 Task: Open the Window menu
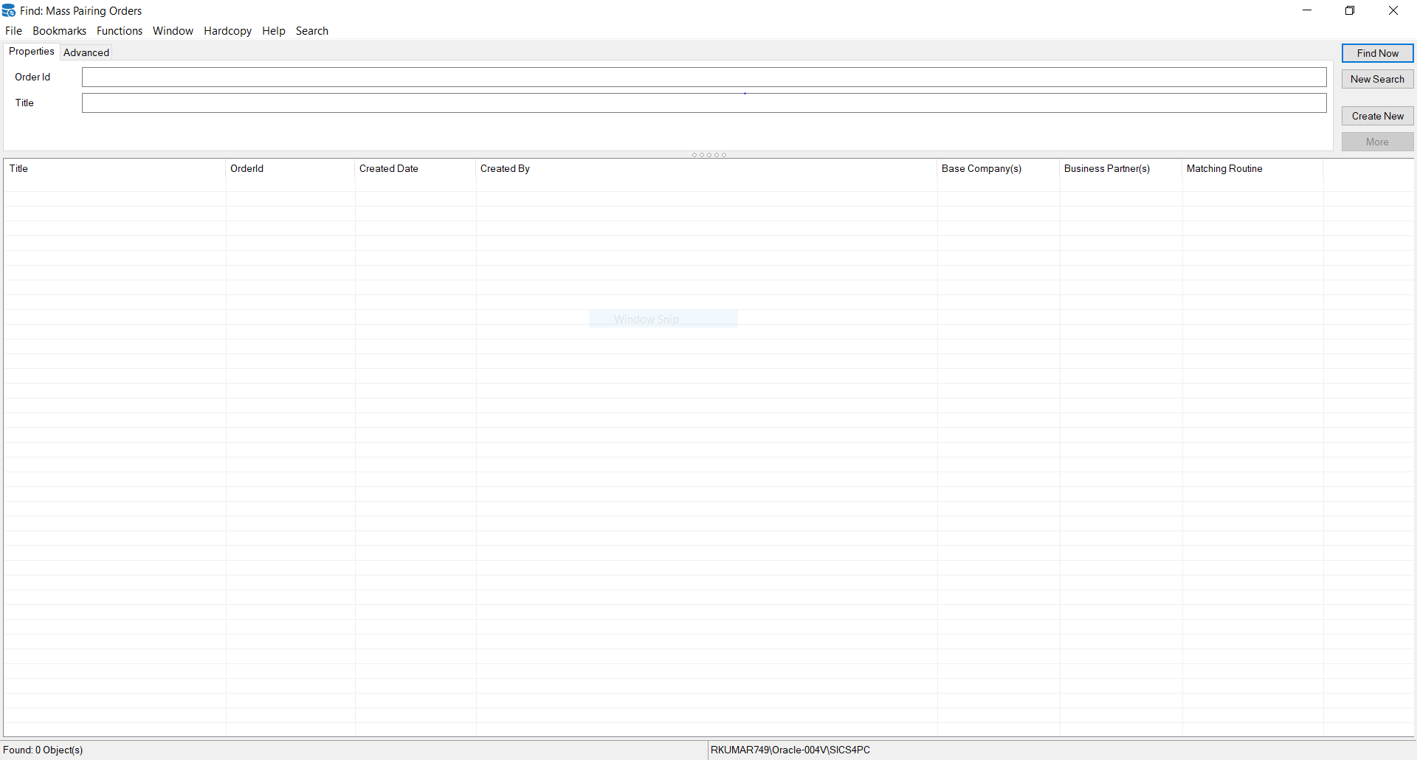173,30
